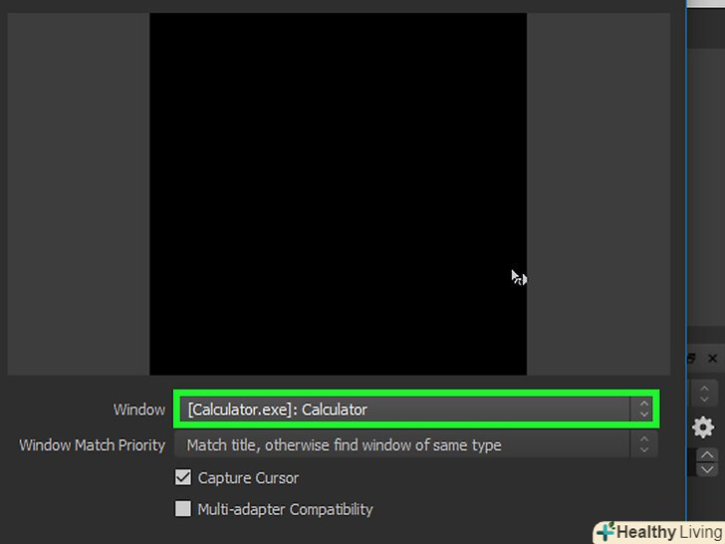
Task: Click the Healthy Living plus logo
Action: click(x=606, y=532)
